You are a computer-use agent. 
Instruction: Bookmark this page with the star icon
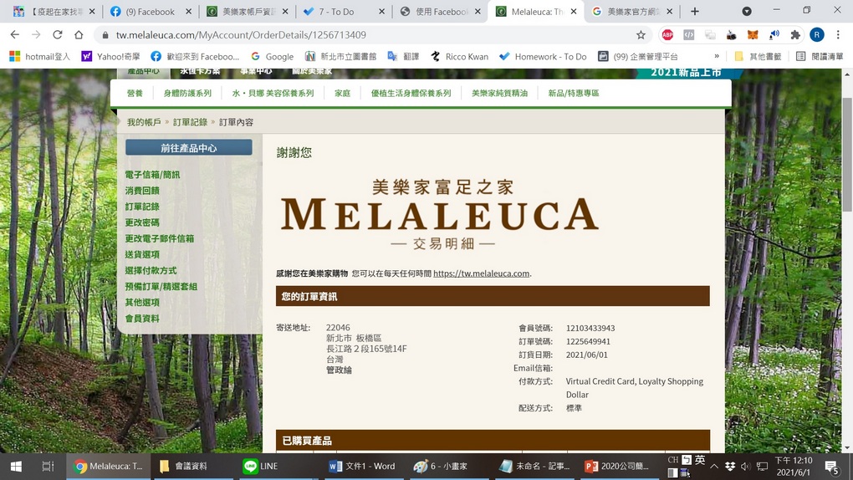point(641,35)
